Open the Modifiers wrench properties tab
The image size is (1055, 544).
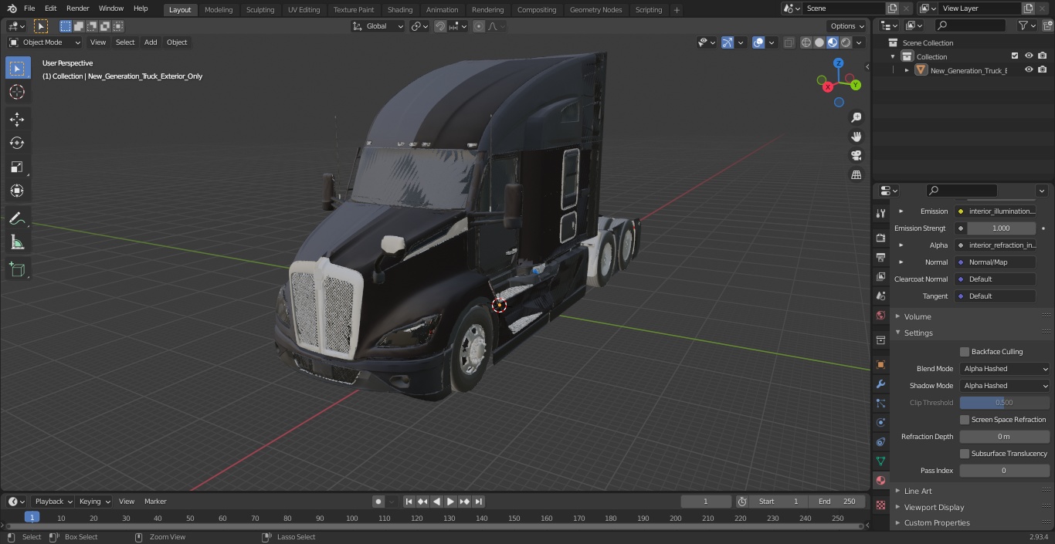880,384
